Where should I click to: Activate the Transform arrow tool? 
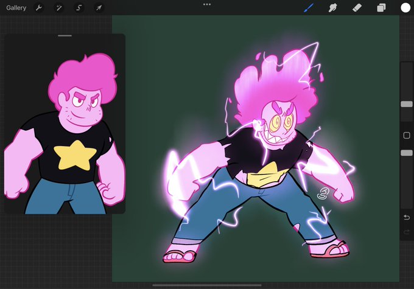click(x=99, y=8)
